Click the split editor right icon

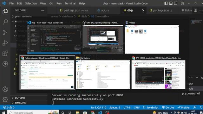point(195,10)
